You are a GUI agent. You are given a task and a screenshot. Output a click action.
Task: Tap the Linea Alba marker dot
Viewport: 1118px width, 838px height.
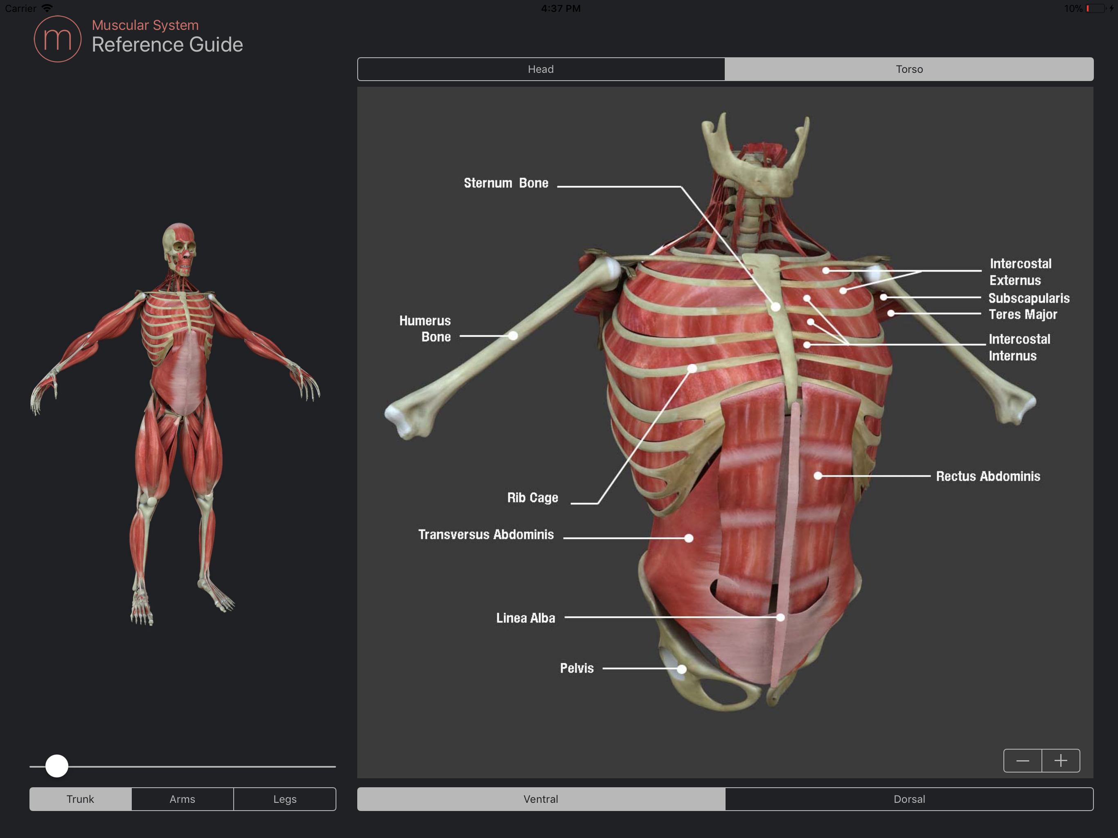click(780, 617)
